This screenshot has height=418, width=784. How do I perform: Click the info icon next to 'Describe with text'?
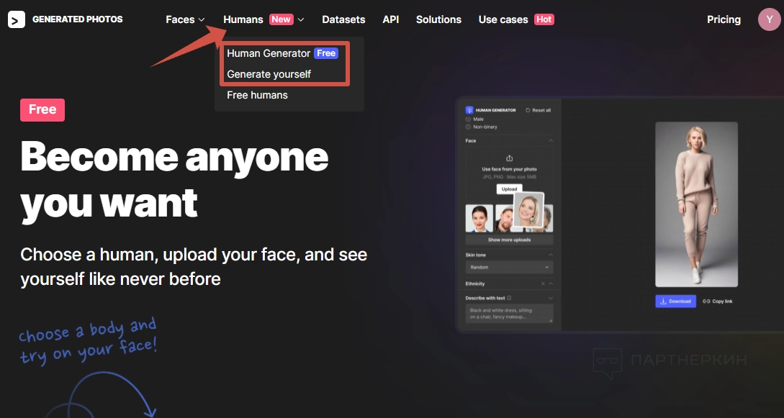(x=509, y=298)
